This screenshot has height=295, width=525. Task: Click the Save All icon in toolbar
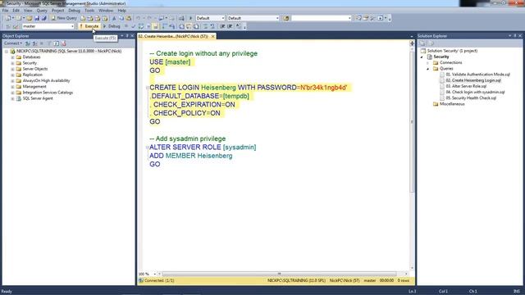tap(43, 18)
